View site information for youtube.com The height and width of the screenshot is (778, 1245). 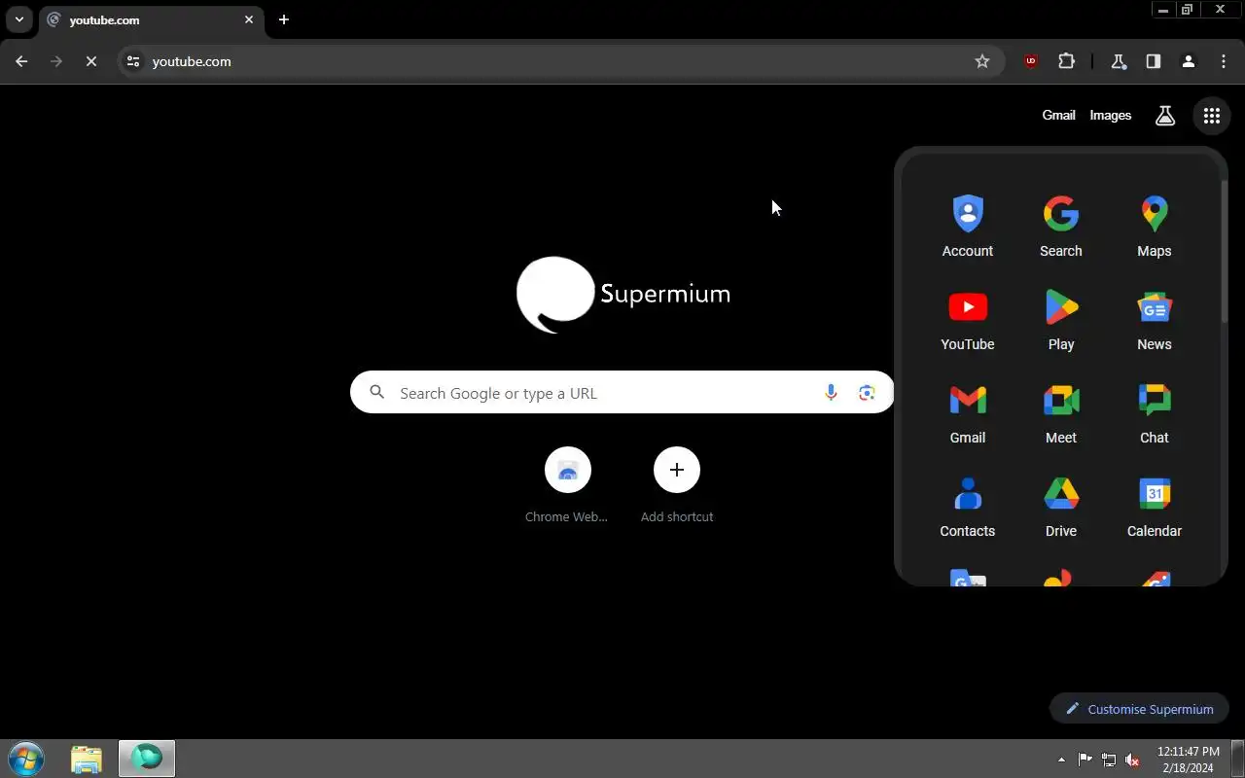pos(133,61)
